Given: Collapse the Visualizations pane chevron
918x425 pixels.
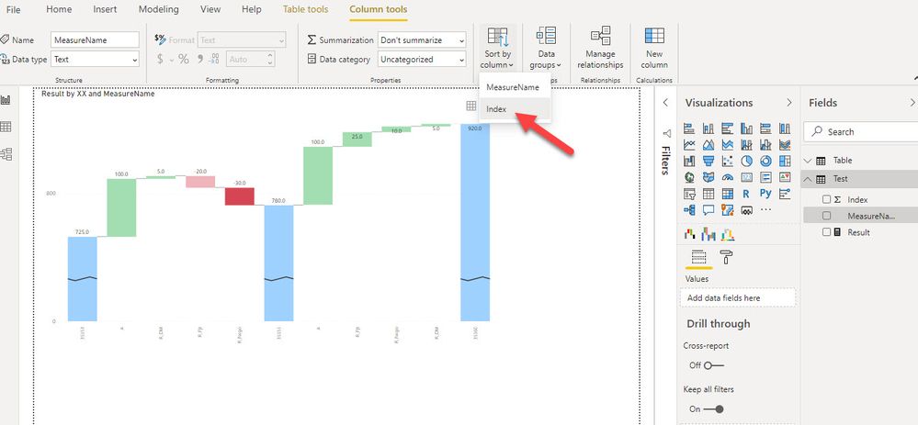Looking at the screenshot, I should 788,102.
